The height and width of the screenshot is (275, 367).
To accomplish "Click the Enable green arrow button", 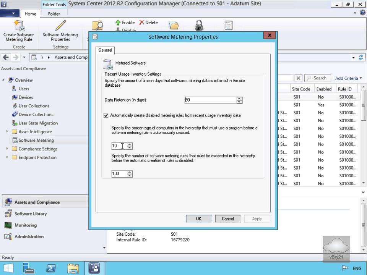I will [125, 23].
